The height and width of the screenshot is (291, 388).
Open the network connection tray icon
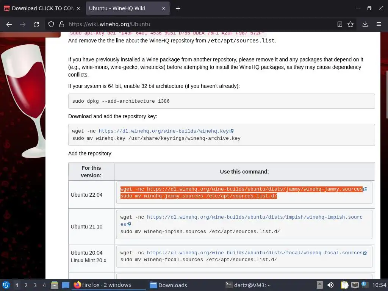[355, 285]
